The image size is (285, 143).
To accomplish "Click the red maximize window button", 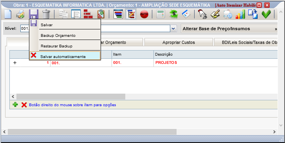I will pos(259,5).
